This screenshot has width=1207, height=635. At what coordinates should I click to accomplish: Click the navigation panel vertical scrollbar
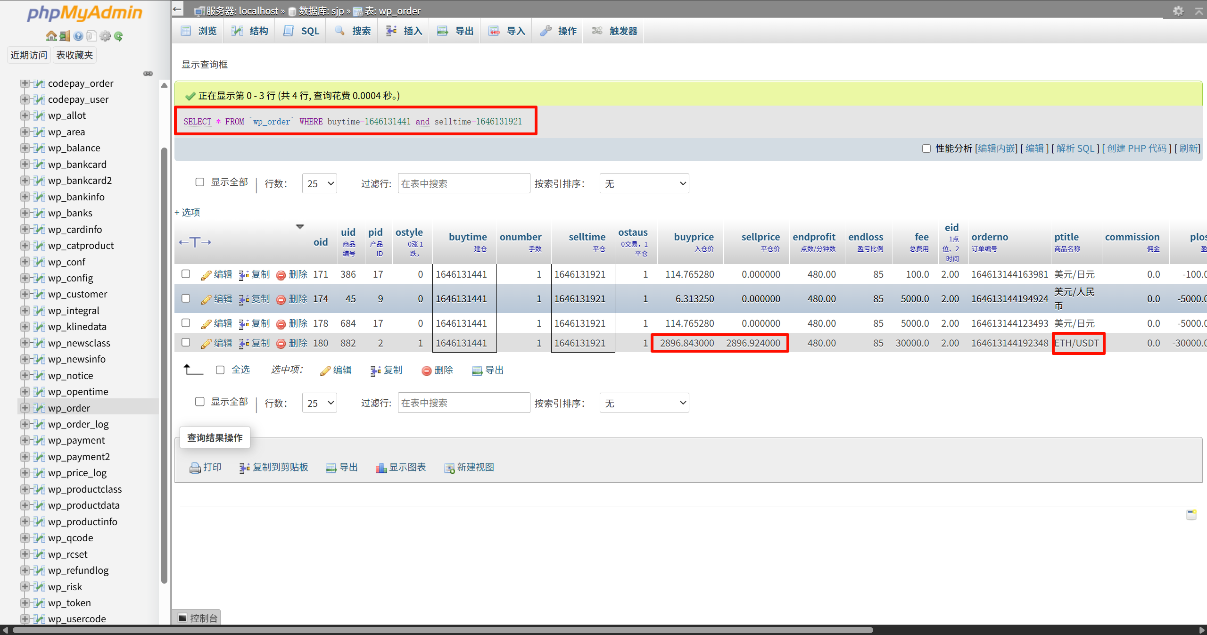164,365
